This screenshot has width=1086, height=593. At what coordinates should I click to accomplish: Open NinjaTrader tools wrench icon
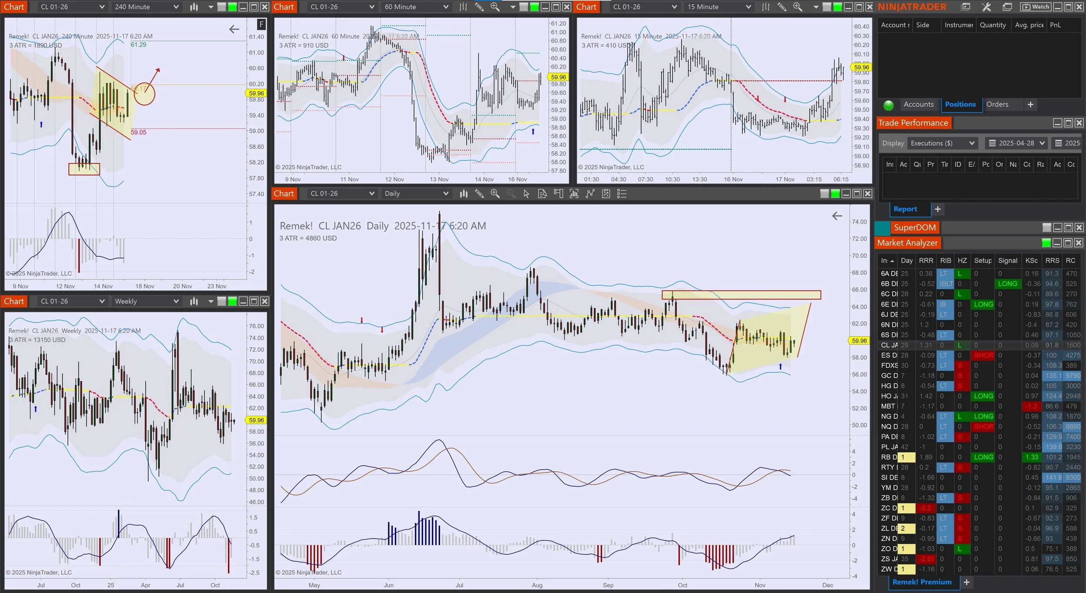(x=986, y=7)
